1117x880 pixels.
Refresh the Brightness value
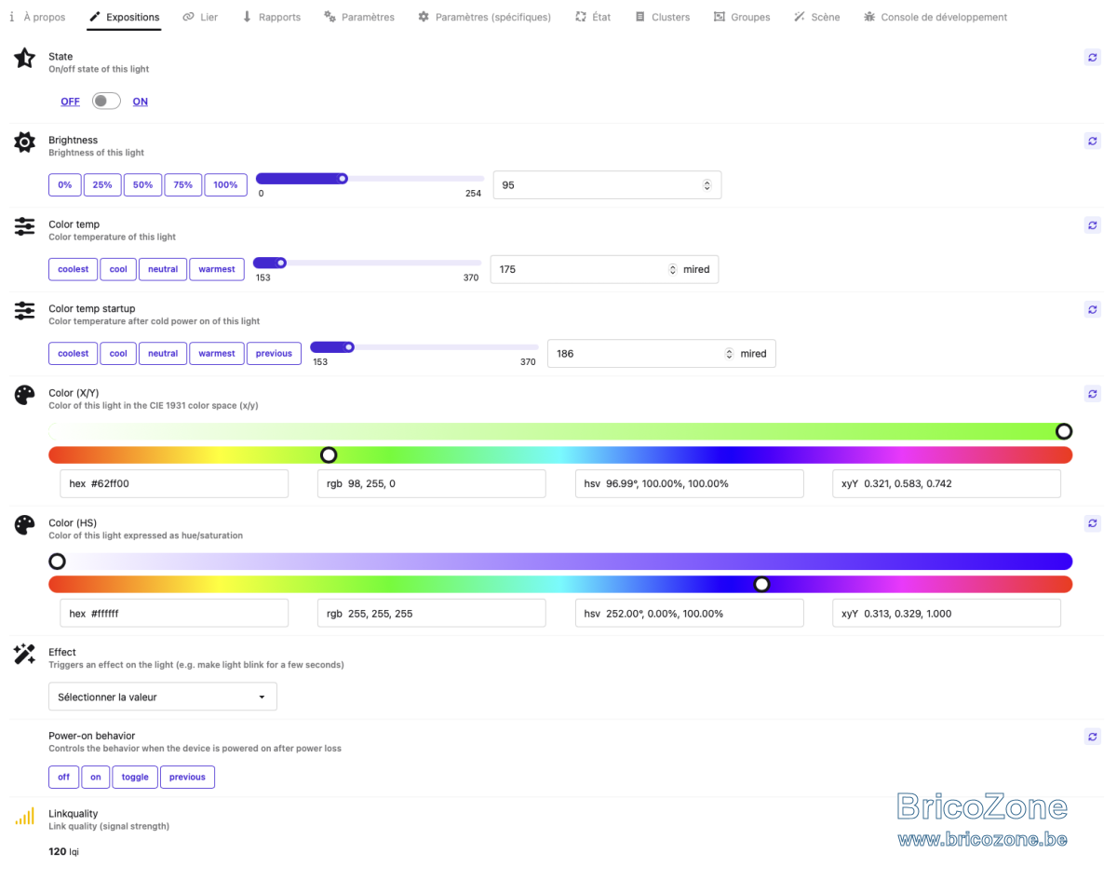coord(1092,142)
